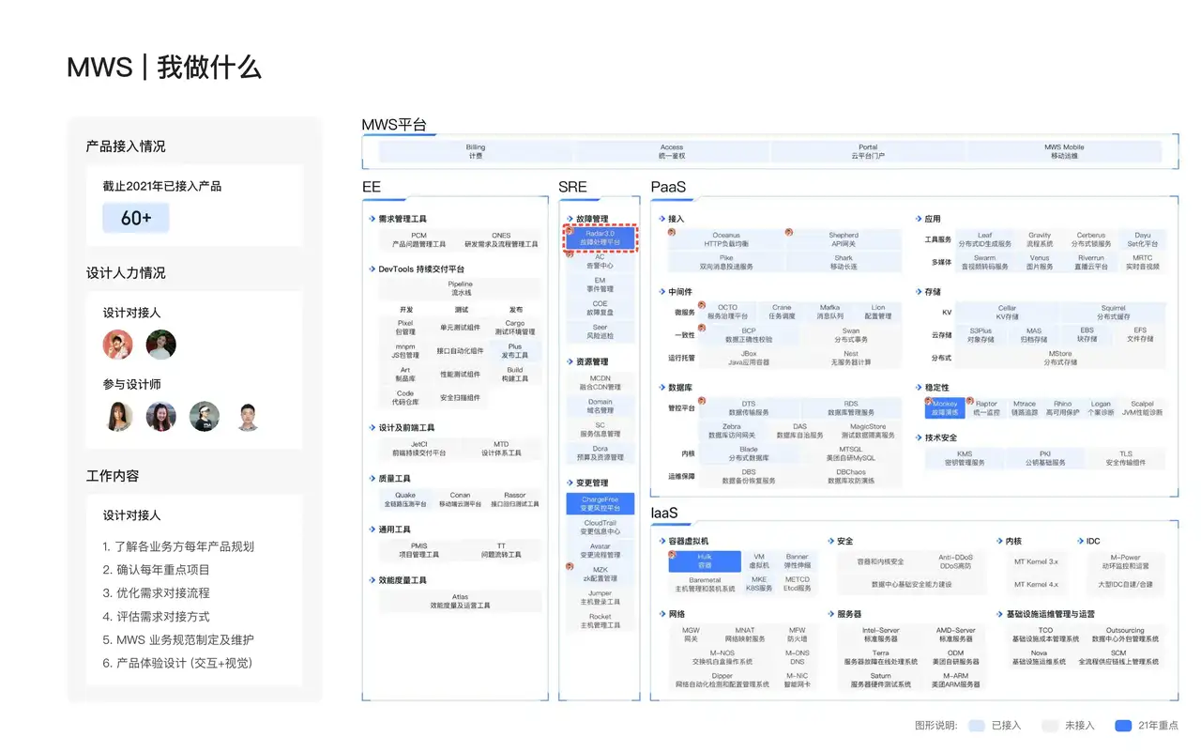The image size is (1201, 752).
Task: Click the arrow icon beside 应用
Action: tap(918, 219)
